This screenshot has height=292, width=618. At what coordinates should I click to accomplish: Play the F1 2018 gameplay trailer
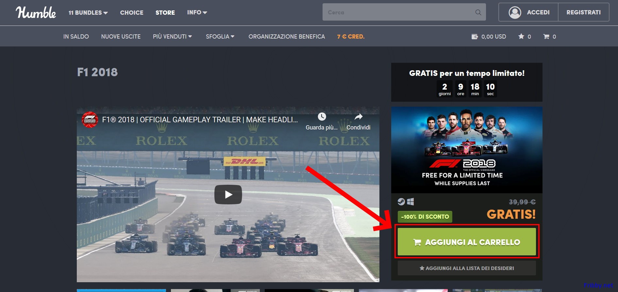coord(228,195)
